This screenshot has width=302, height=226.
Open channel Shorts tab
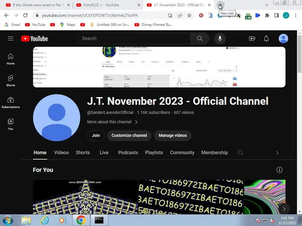click(83, 153)
